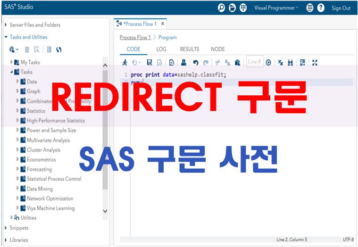Click the Line # input field
The image size is (358, 247).
(x=255, y=62)
